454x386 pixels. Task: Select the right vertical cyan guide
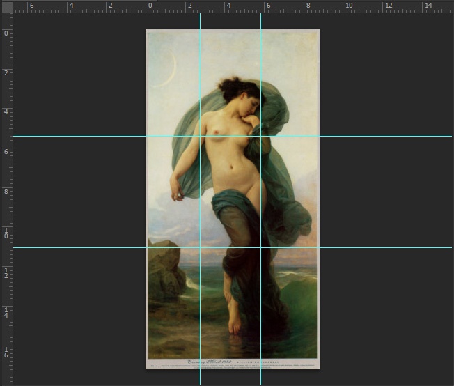tap(261, 199)
